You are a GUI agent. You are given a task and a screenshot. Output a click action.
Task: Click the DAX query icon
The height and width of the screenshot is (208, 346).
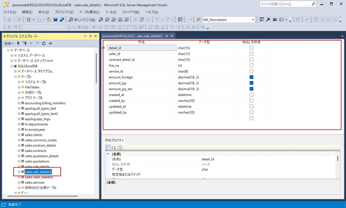(x=127, y=19)
